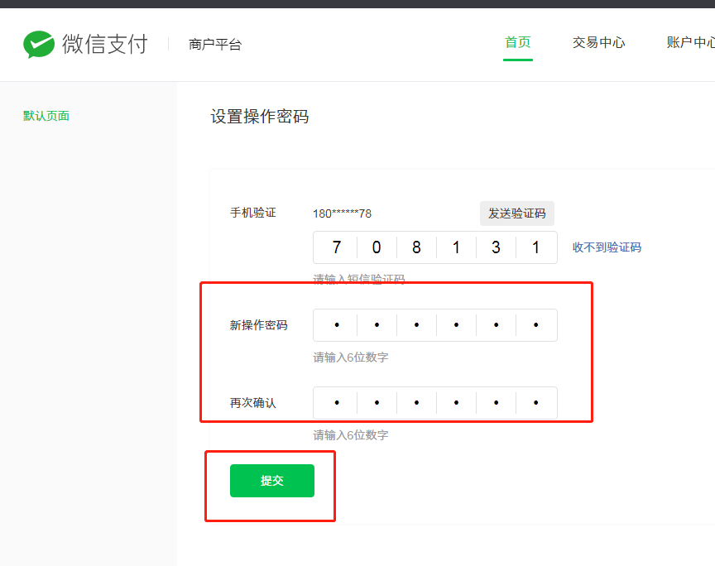Click the 新操作密码 label

[x=258, y=325]
